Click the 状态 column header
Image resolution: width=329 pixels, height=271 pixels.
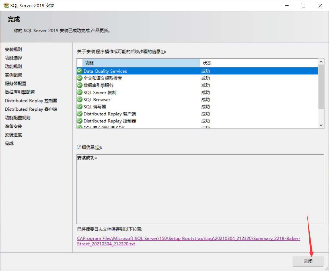259,63
